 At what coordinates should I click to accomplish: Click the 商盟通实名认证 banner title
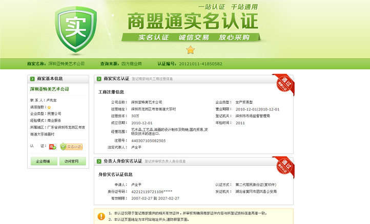(193, 21)
